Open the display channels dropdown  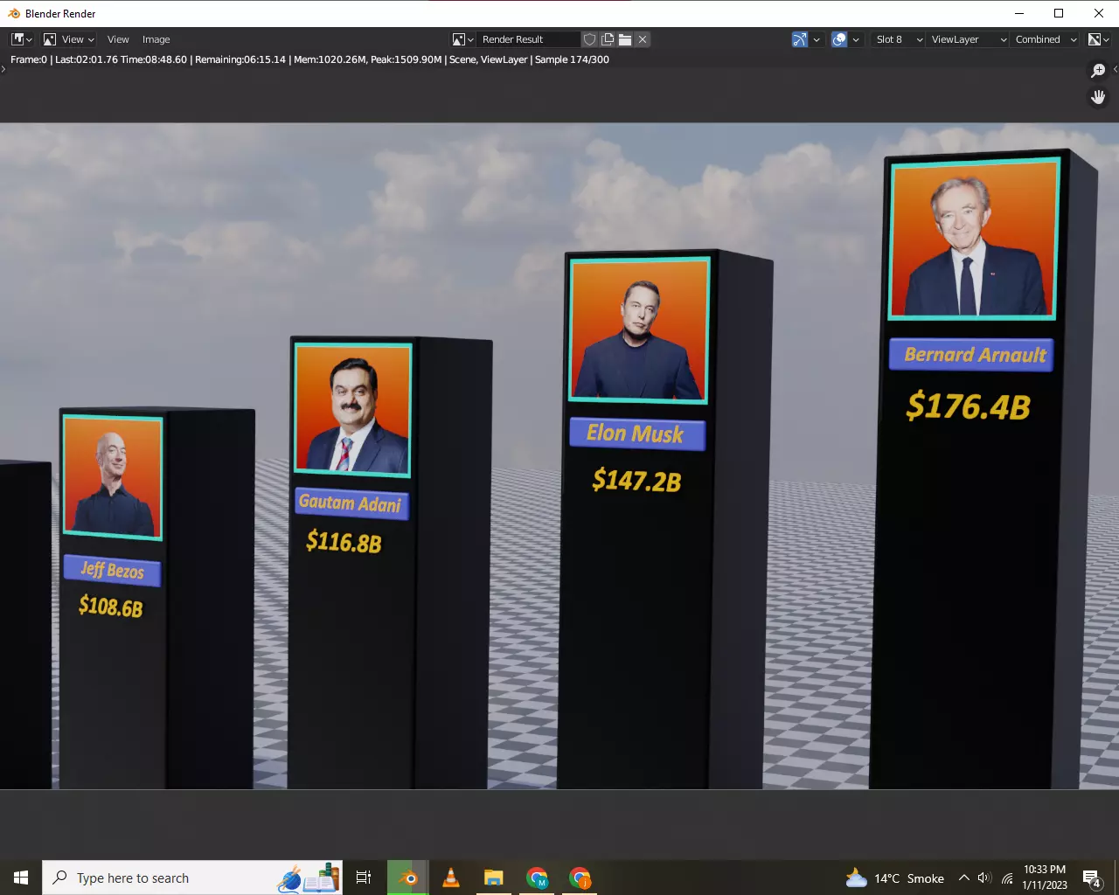[x=1099, y=39]
